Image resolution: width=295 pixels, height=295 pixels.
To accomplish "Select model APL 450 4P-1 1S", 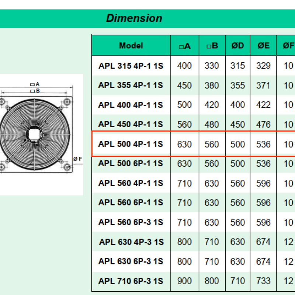I will pyautogui.click(x=131, y=124).
